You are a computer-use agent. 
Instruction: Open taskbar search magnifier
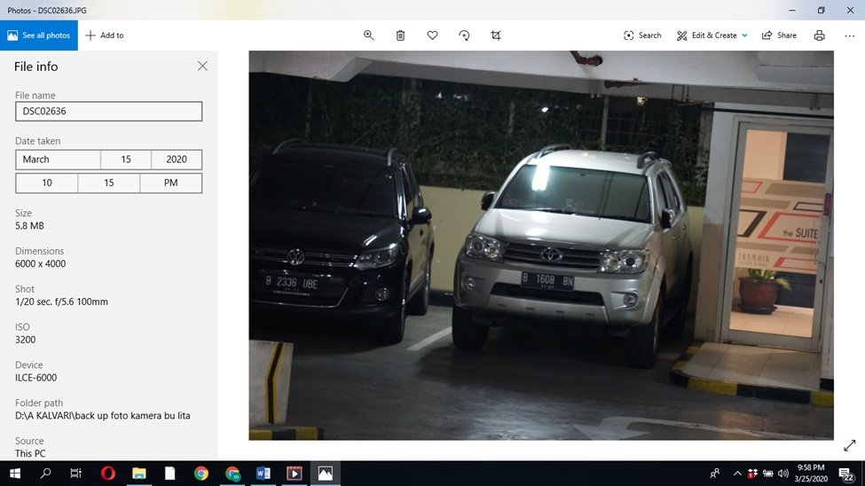46,474
